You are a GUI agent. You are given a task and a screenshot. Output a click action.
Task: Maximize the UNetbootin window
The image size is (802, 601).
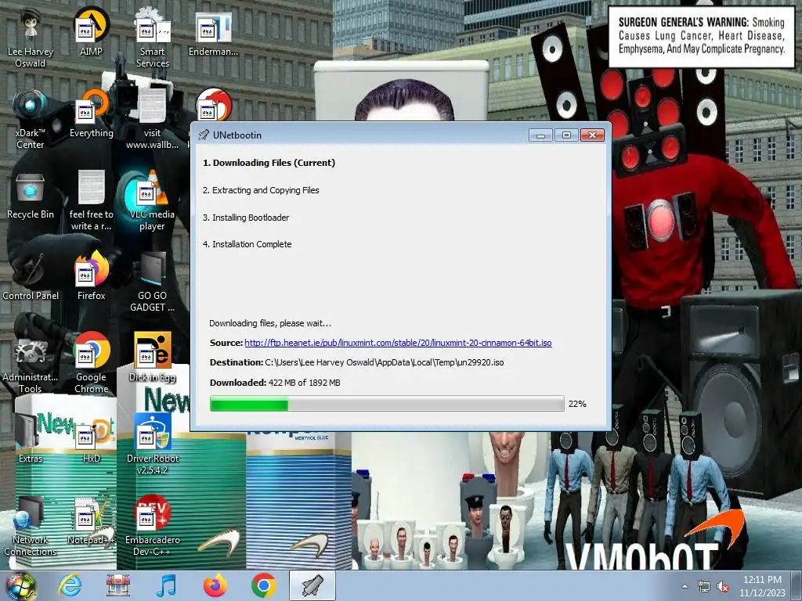pyautogui.click(x=566, y=135)
